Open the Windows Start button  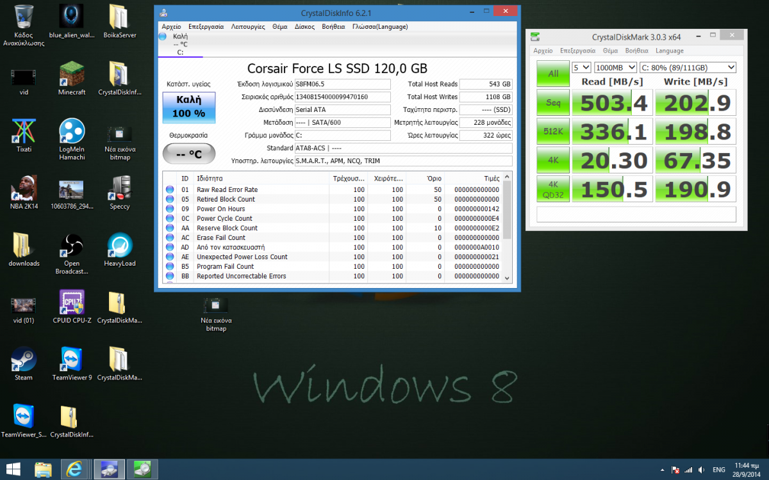click(x=13, y=469)
